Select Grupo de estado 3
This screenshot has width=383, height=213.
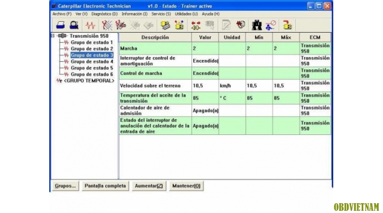(92, 55)
